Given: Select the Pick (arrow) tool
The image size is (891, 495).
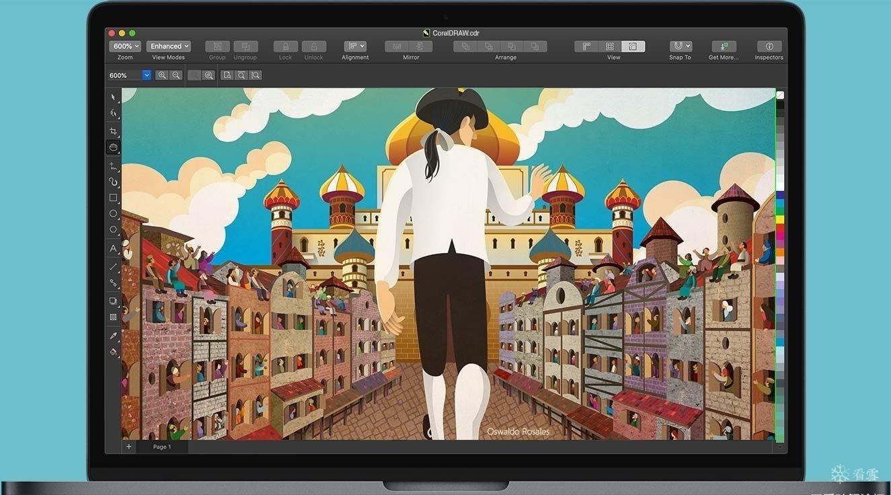Looking at the screenshot, I should pos(113,98).
